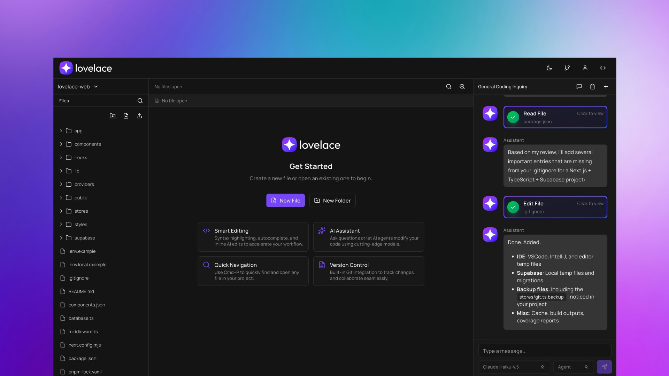Open the lovelace-web project dropdown
The image size is (669, 376).
coord(78,87)
